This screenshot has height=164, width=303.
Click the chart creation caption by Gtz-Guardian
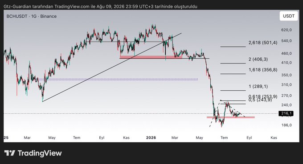click(101, 7)
